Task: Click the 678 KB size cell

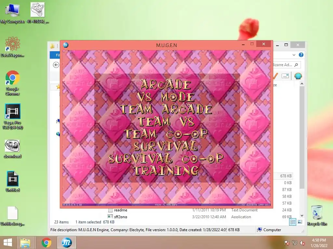Action: (x=286, y=176)
